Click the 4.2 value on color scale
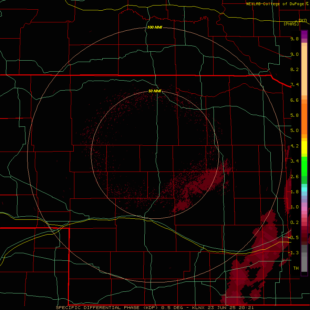The image size is (310, 310). tap(294, 146)
